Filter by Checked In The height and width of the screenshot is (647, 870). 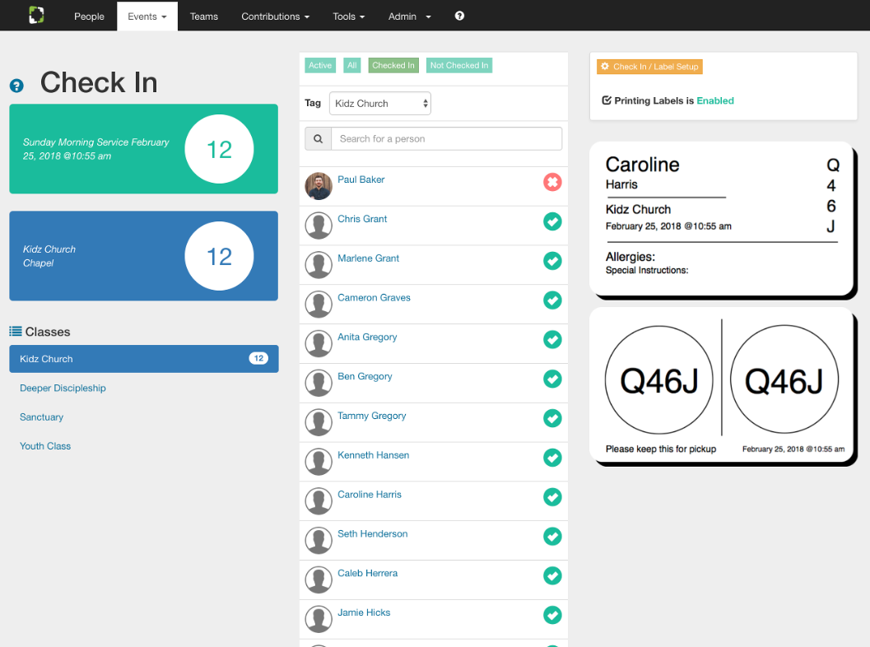coord(393,66)
